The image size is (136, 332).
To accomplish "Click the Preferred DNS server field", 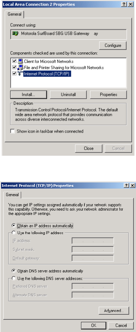I will tap(93, 286).
